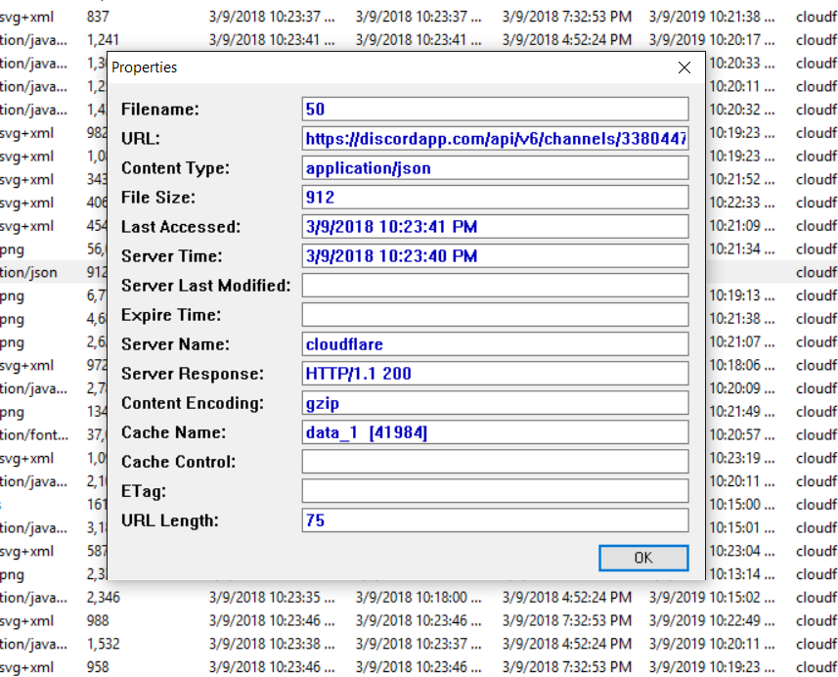This screenshot has height=677, width=838.
Task: Click the empty Cache Control field
Action: tap(494, 461)
